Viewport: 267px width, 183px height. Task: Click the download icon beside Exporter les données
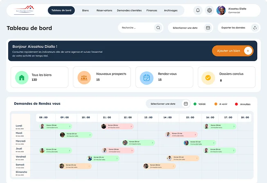255,28
